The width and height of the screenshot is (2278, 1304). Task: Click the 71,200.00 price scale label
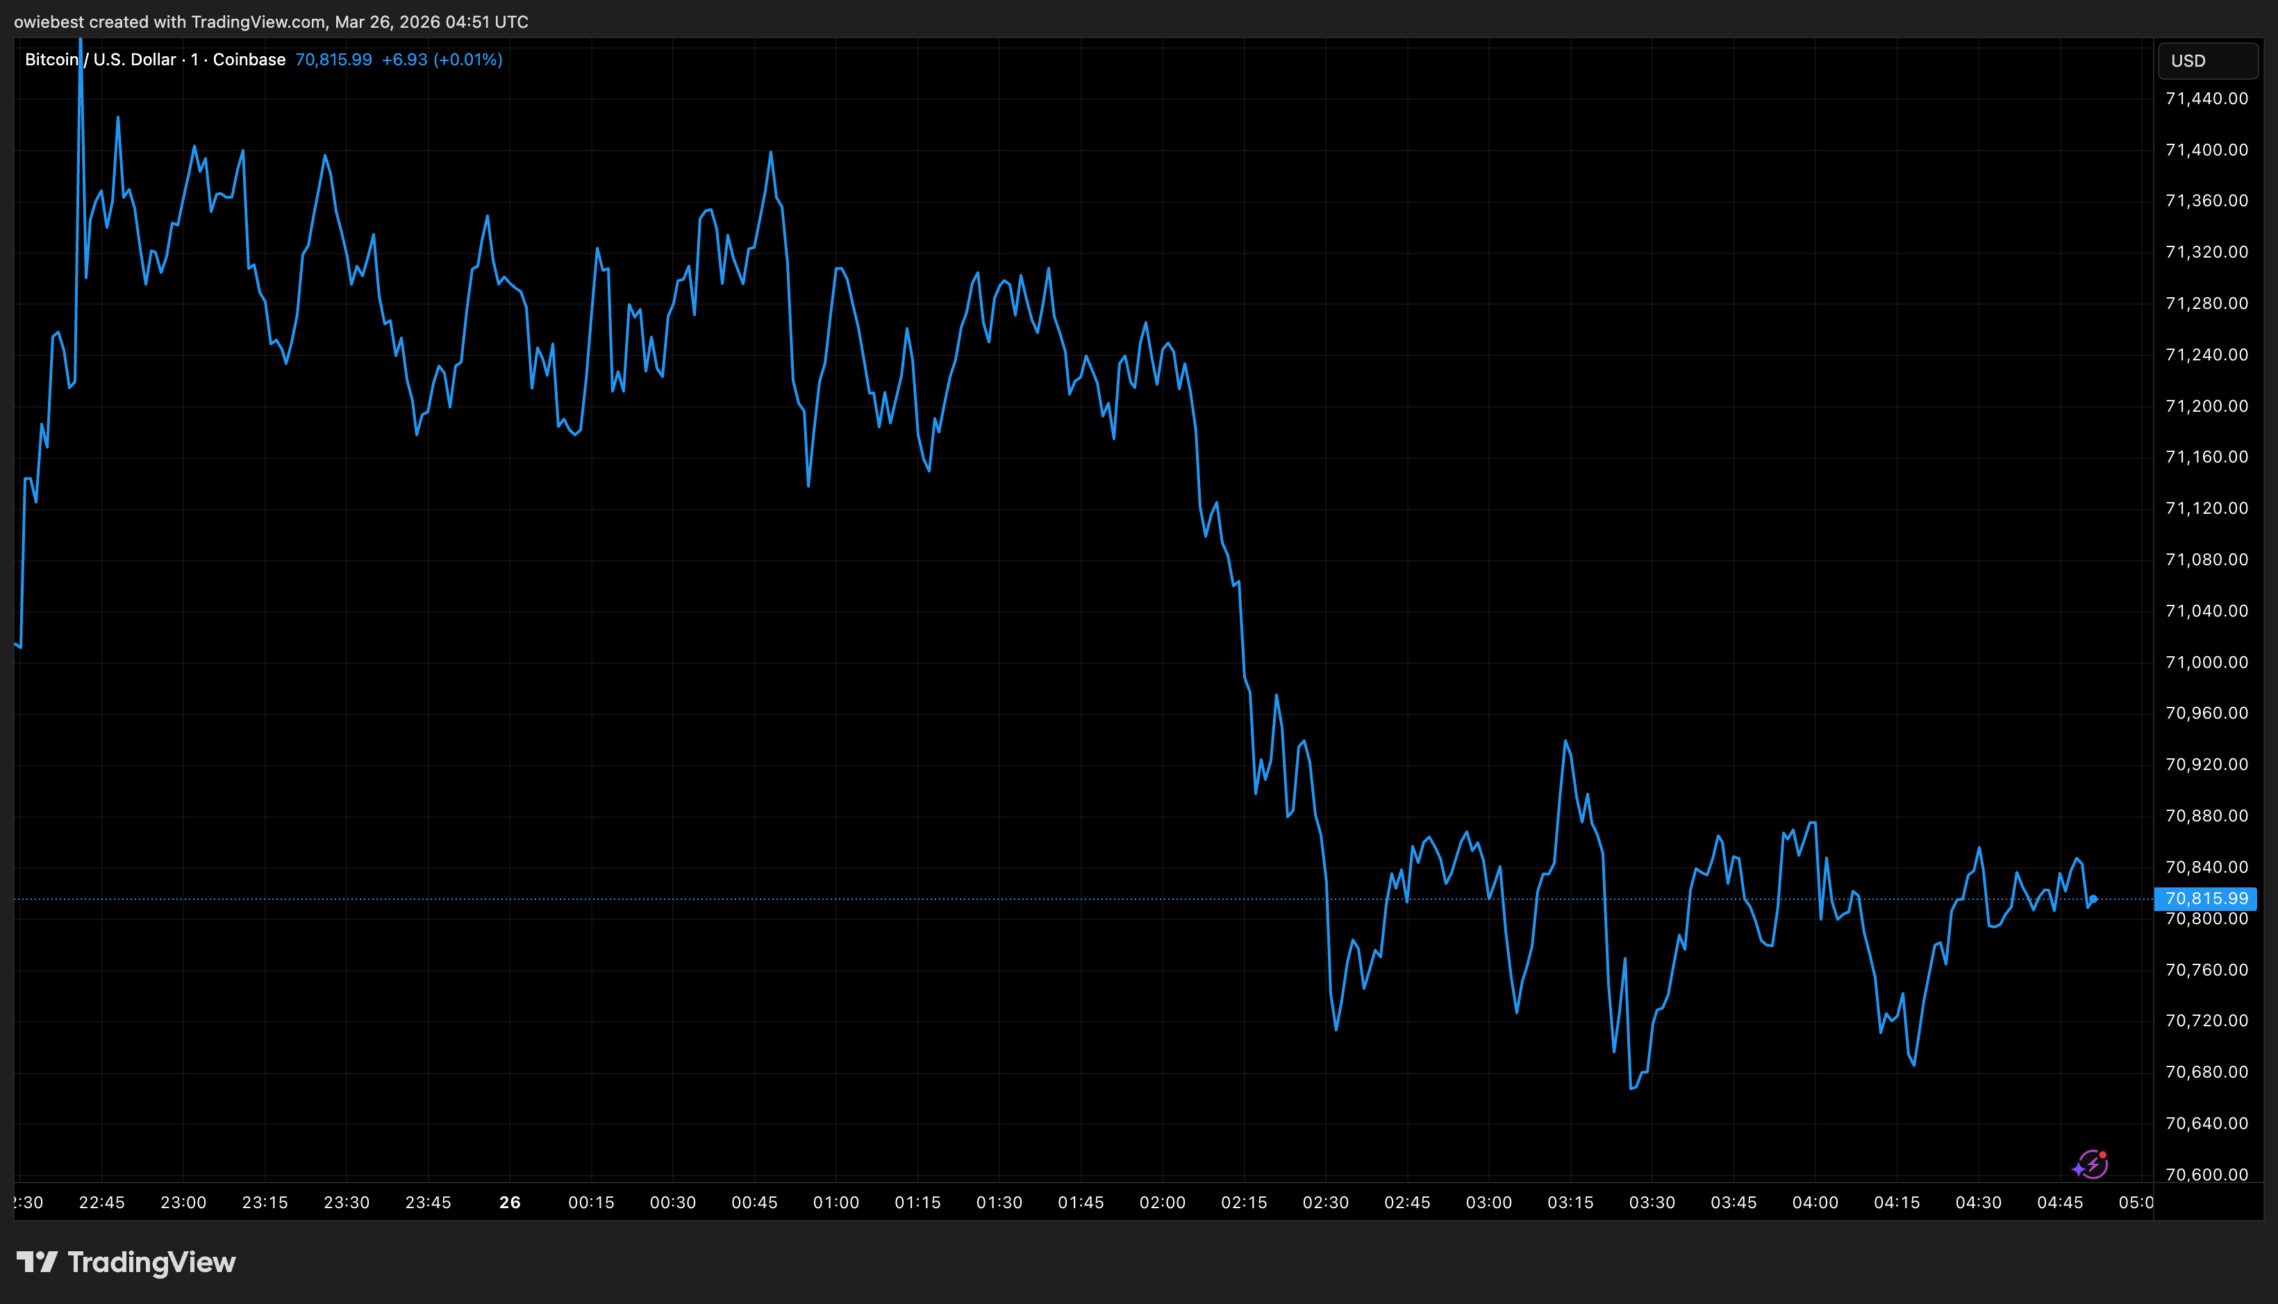coord(2206,407)
